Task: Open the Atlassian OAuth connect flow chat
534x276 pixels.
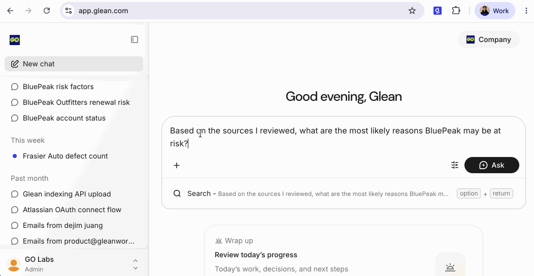Action: (x=74, y=210)
